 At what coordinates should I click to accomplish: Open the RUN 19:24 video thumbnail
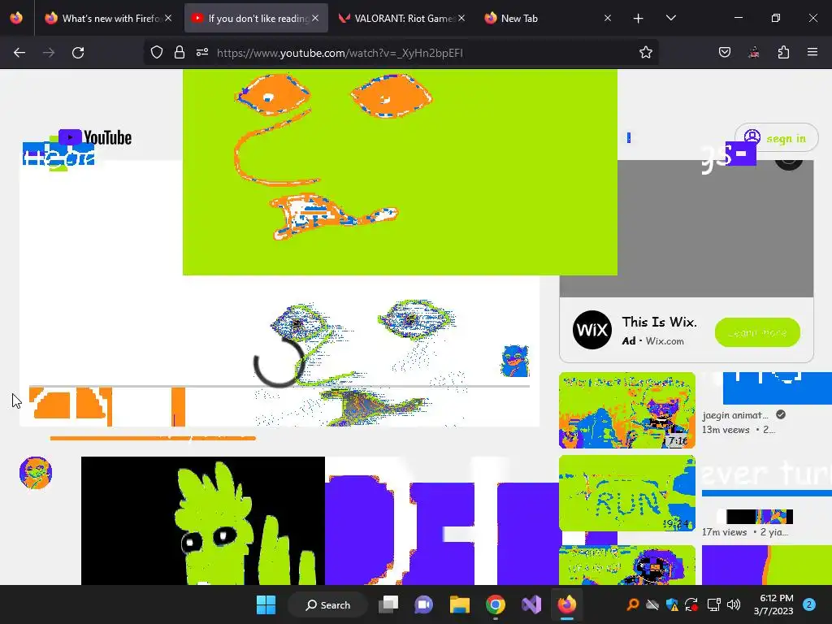(x=627, y=493)
